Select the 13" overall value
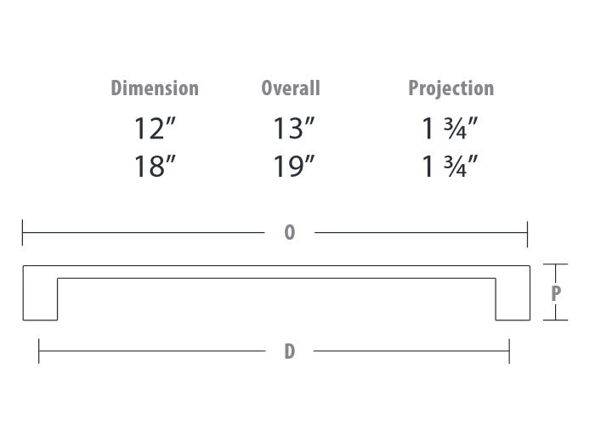Image resolution: width=595 pixels, height=425 pixels. [294, 128]
